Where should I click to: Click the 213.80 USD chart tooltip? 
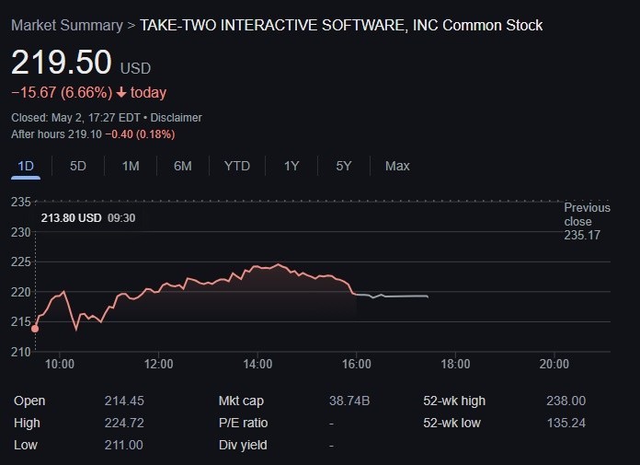click(x=88, y=218)
